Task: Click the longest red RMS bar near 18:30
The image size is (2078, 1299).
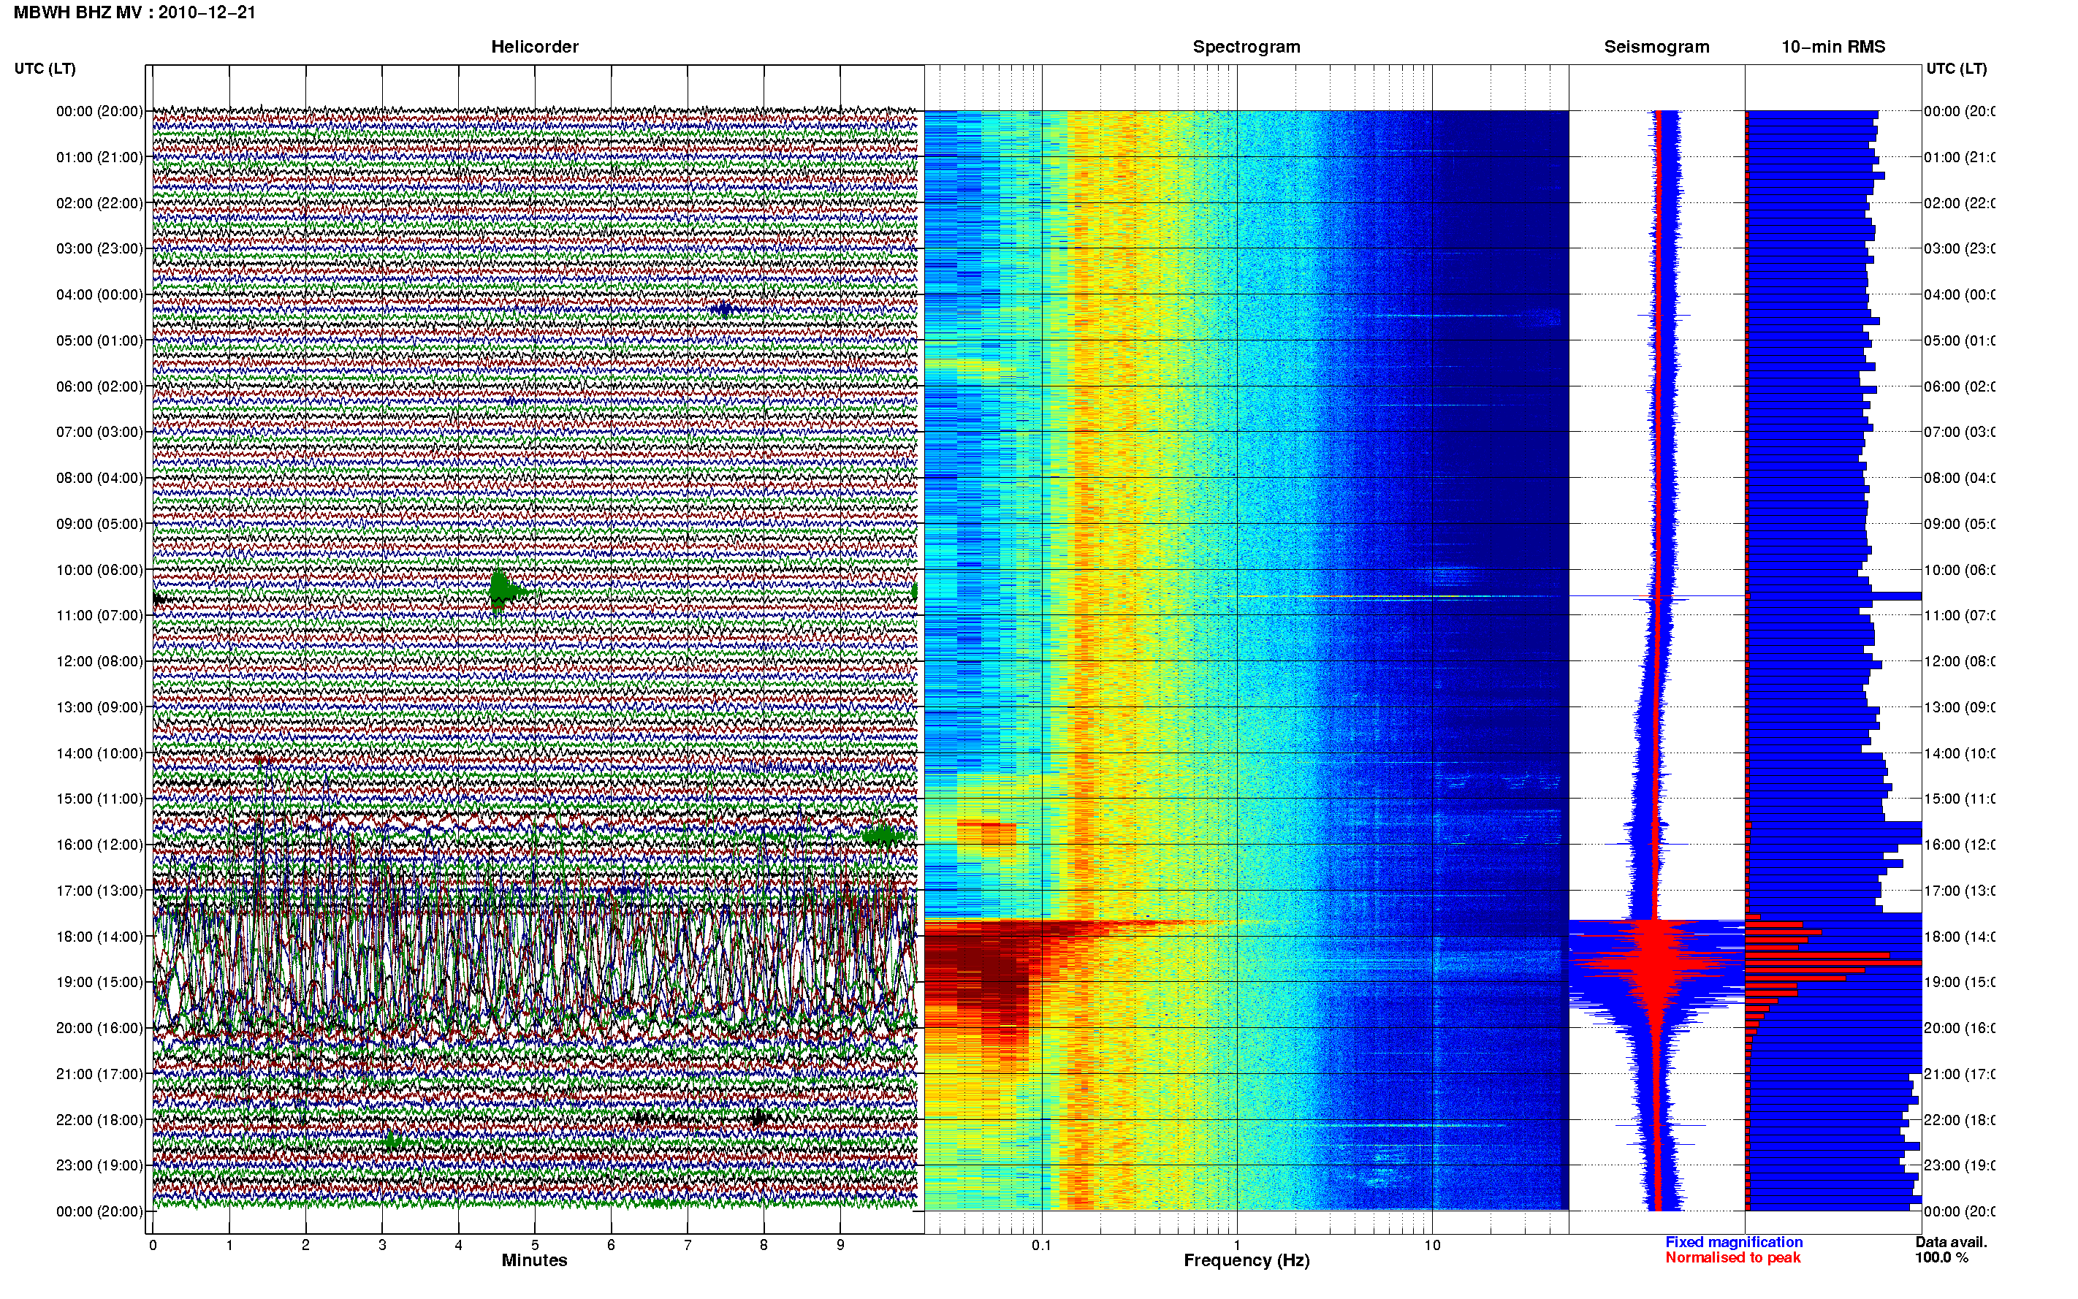Action: pos(1833,963)
